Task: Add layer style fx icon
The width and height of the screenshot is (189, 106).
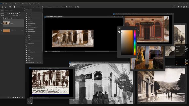Action: (11, 97)
